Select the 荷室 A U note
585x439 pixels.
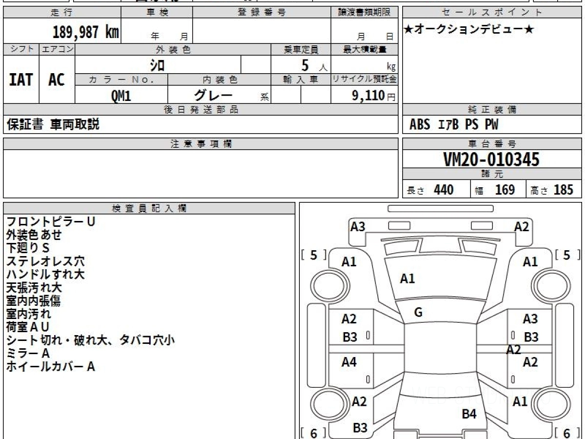click(x=28, y=327)
